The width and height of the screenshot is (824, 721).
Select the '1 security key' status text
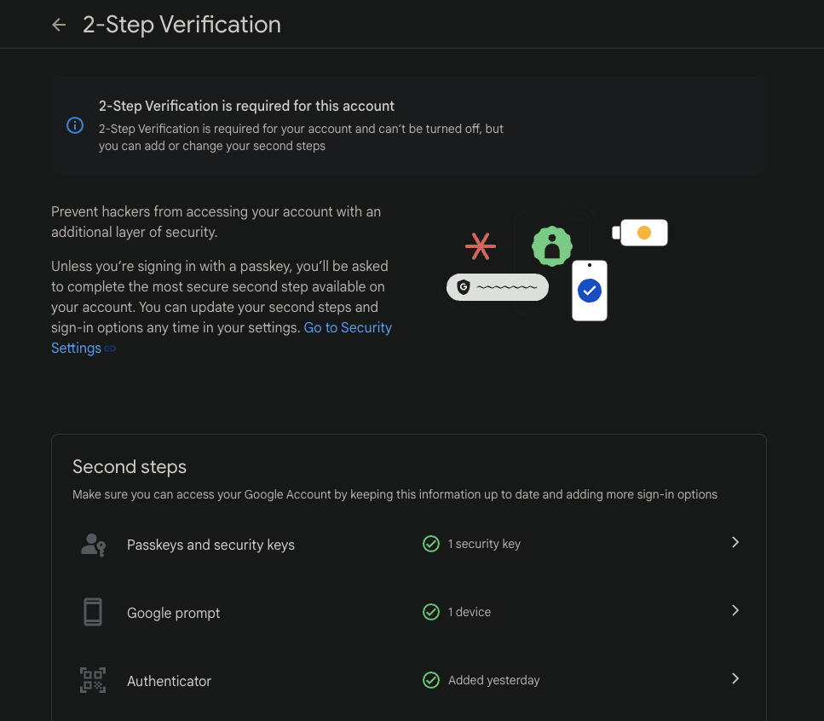(484, 544)
